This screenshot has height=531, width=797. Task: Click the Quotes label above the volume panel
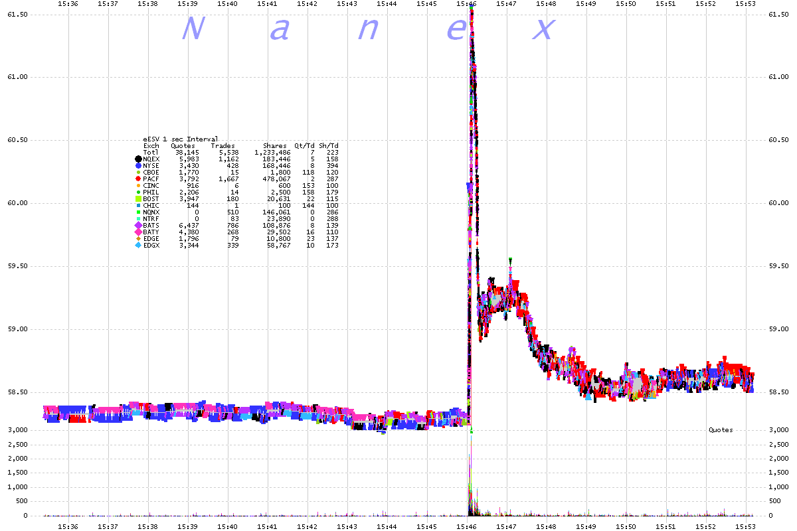pos(721,430)
